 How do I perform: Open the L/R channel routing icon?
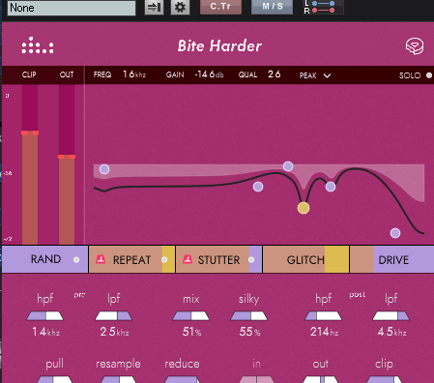(x=324, y=7)
